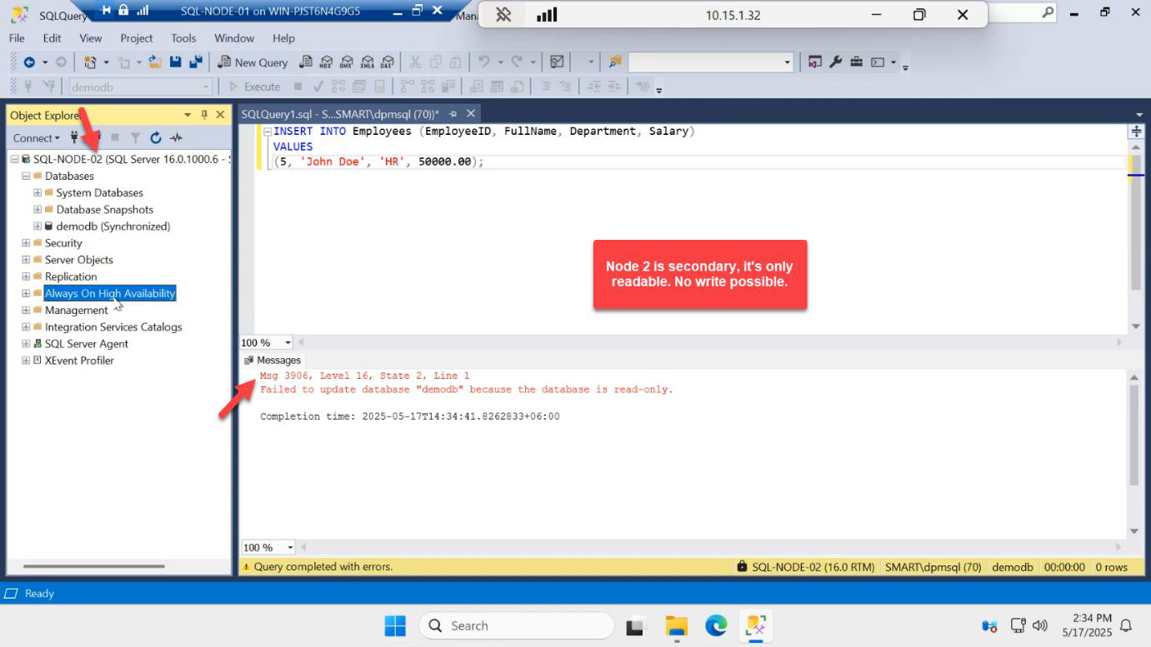Click the DMX query icon
This screenshot has height=647, width=1151.
tap(347, 62)
